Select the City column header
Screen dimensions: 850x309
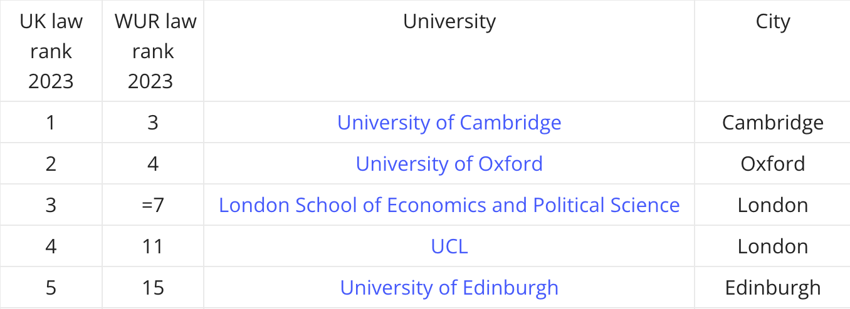[x=773, y=21]
